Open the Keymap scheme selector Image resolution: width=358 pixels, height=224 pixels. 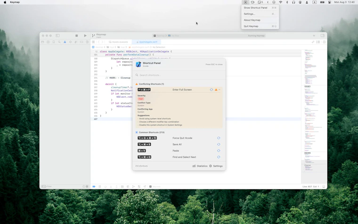point(159,36)
